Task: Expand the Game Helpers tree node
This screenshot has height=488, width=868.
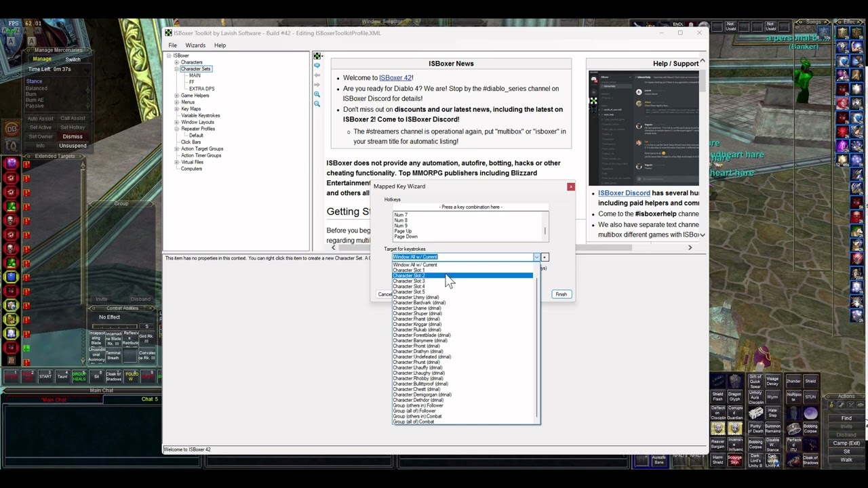Action: click(x=176, y=96)
